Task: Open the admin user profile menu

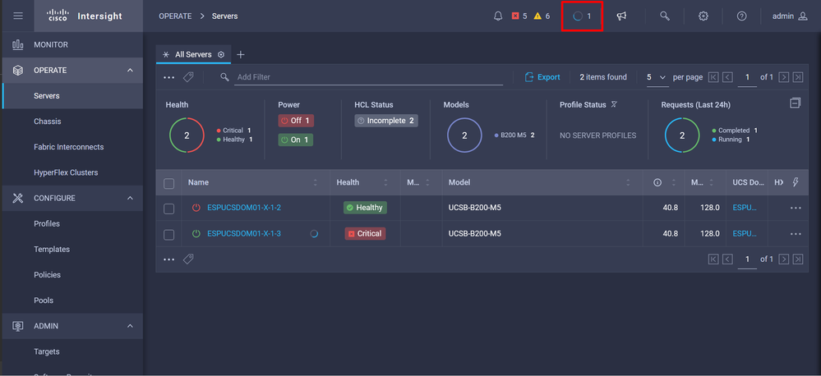Action: (x=790, y=16)
